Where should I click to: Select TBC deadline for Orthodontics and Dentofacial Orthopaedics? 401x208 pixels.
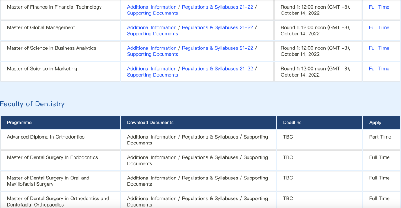tap(288, 198)
